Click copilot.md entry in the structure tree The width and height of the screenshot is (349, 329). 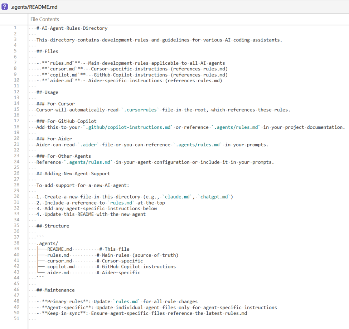click(61, 267)
